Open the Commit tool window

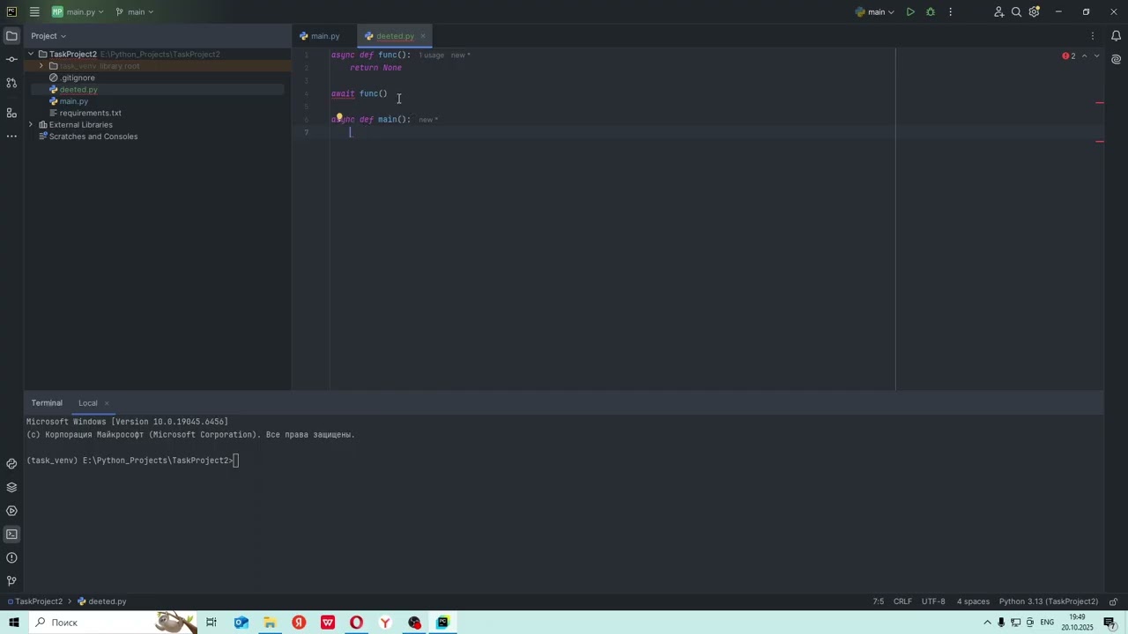[x=11, y=59]
